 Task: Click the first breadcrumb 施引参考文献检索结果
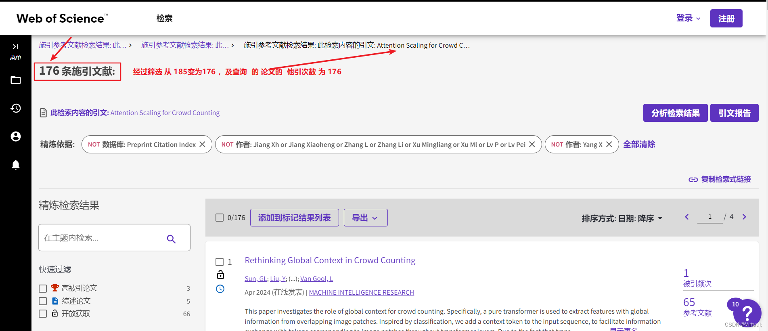[x=83, y=45]
